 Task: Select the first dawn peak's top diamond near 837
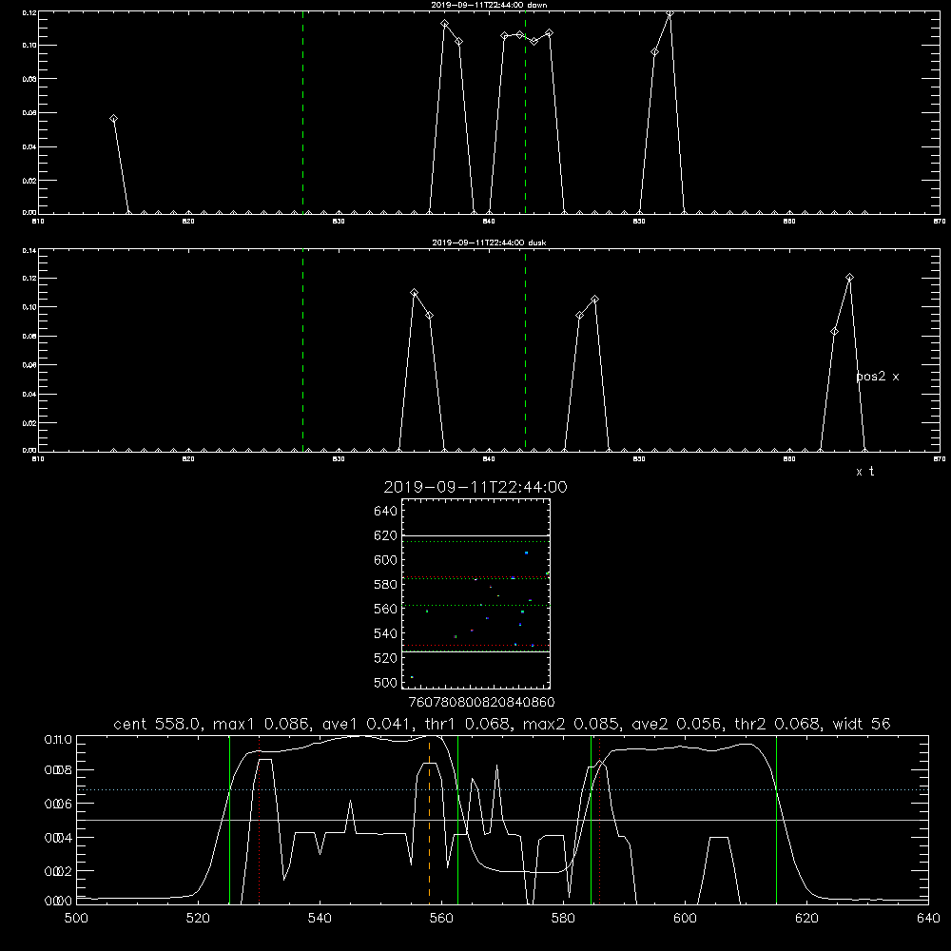(444, 24)
